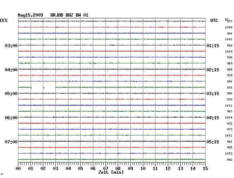Select the DC value 962
The height and width of the screenshot is (178, 234).
coord(230,45)
